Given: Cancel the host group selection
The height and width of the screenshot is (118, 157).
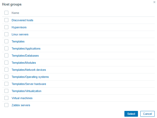Looking at the screenshot, I should pos(147,114).
